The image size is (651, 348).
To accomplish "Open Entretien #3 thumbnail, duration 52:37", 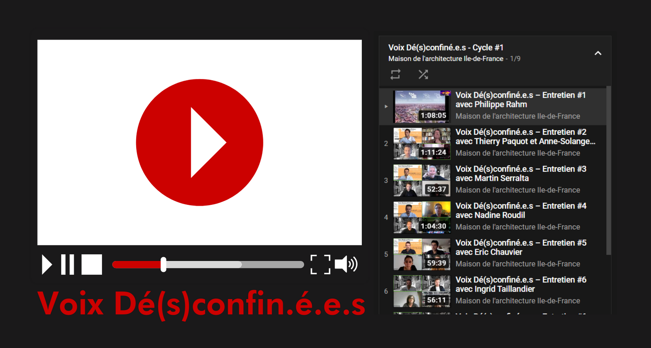I will 422,180.
